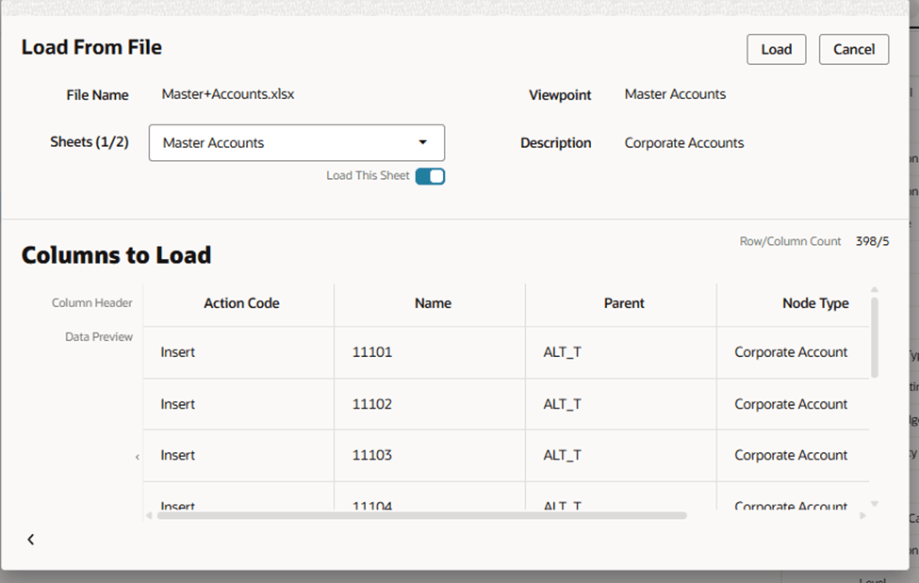919x583 pixels.
Task: Click the back arrow at the dialog bottom
Action: 30,540
